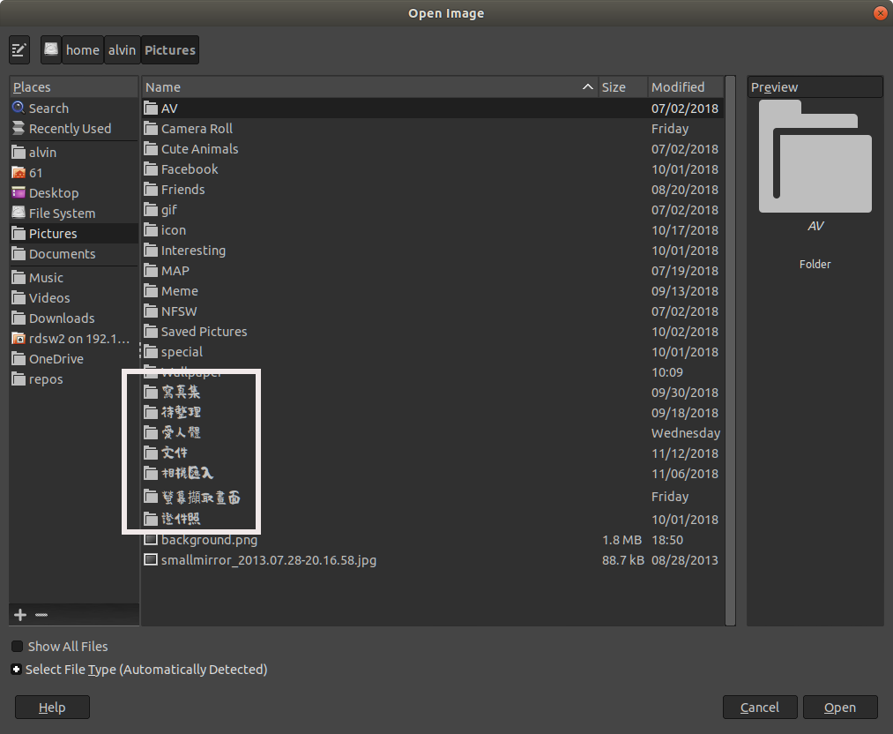
Task: Select the Cute Animals folder
Action: (199, 149)
